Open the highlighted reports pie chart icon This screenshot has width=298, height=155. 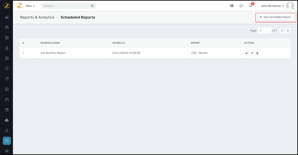coord(7,141)
